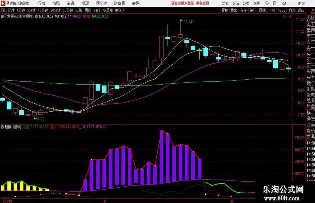Click the MA5: 9.59 value label
315x203 pixels.
[x=46, y=16]
